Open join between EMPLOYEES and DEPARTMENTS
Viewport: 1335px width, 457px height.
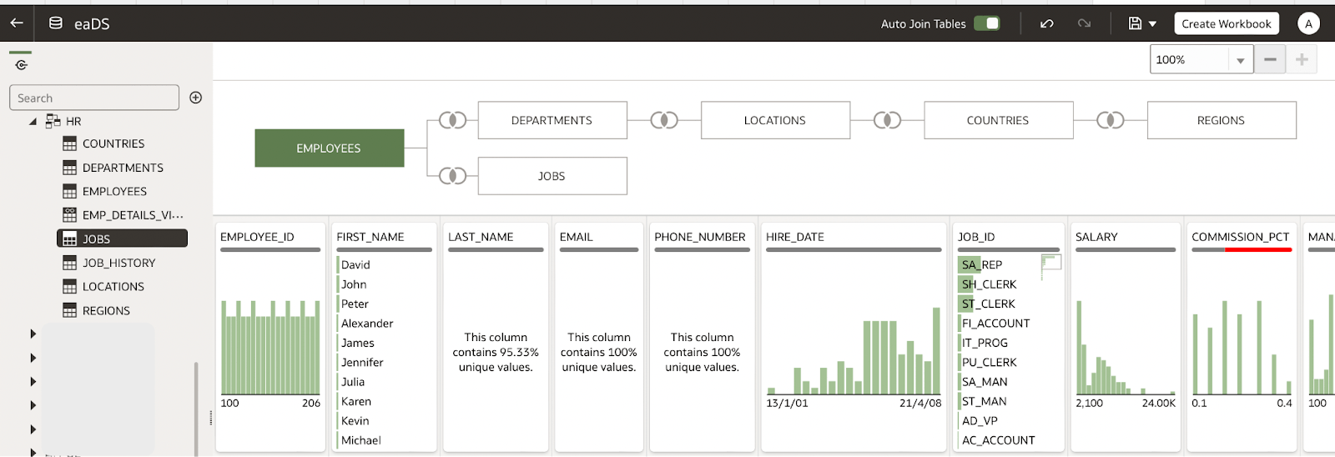pos(452,120)
